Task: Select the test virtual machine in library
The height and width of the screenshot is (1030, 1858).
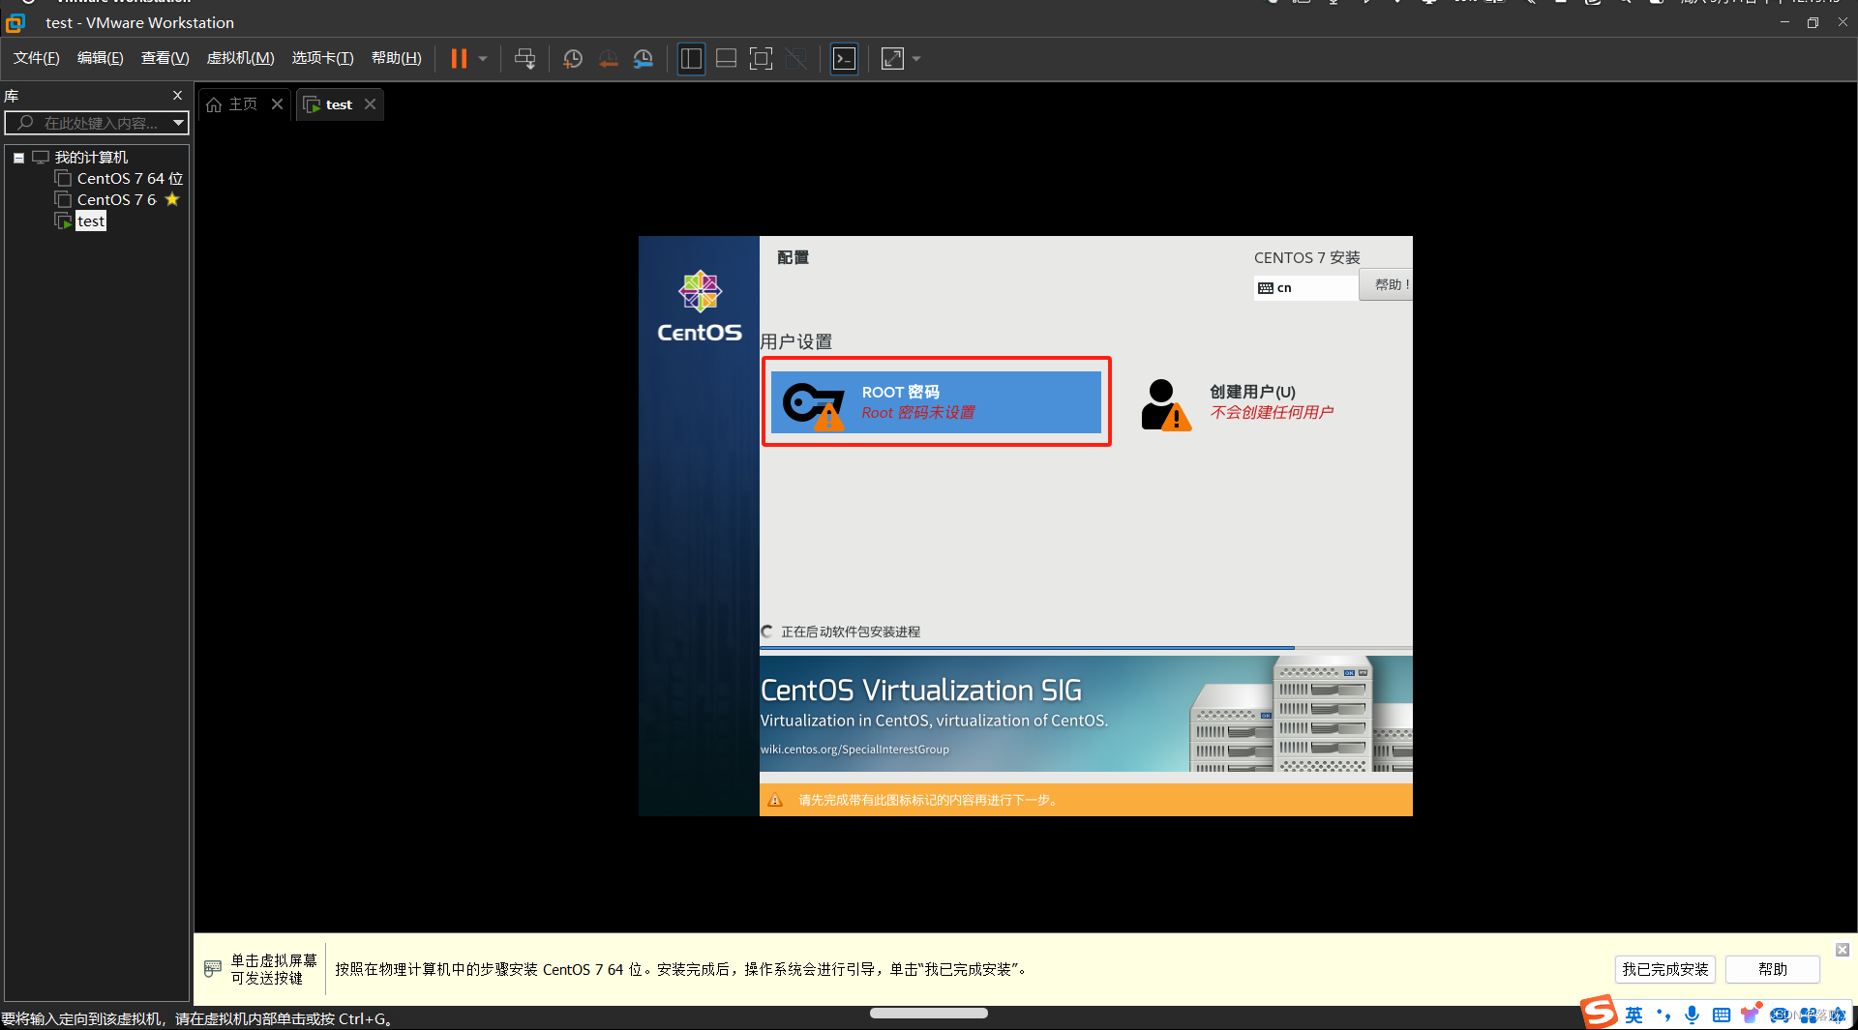Action: pyautogui.click(x=91, y=221)
